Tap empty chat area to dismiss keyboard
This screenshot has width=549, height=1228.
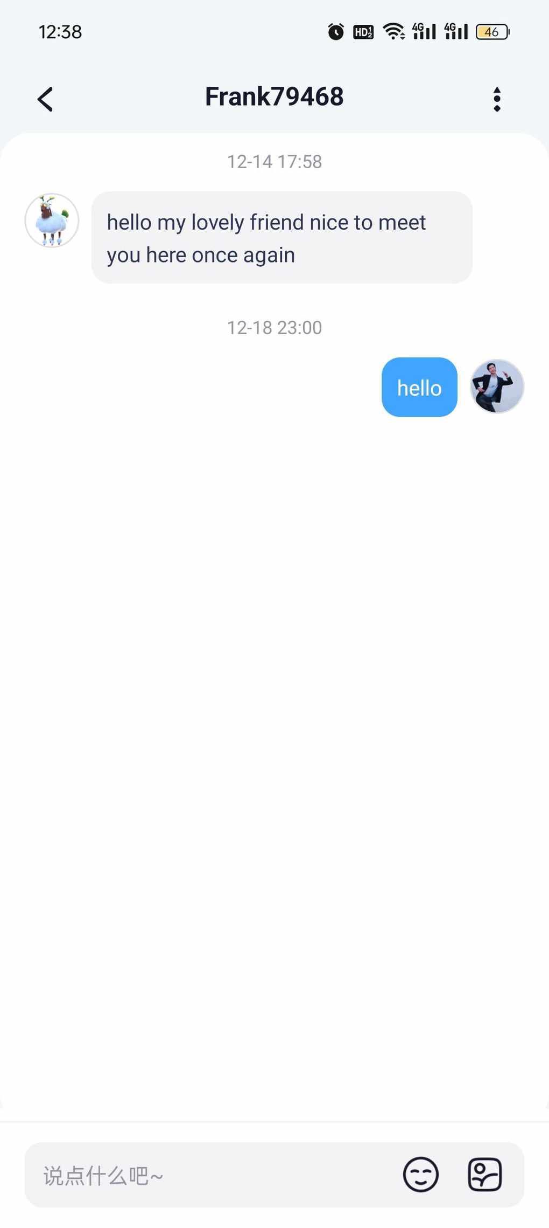(274, 755)
